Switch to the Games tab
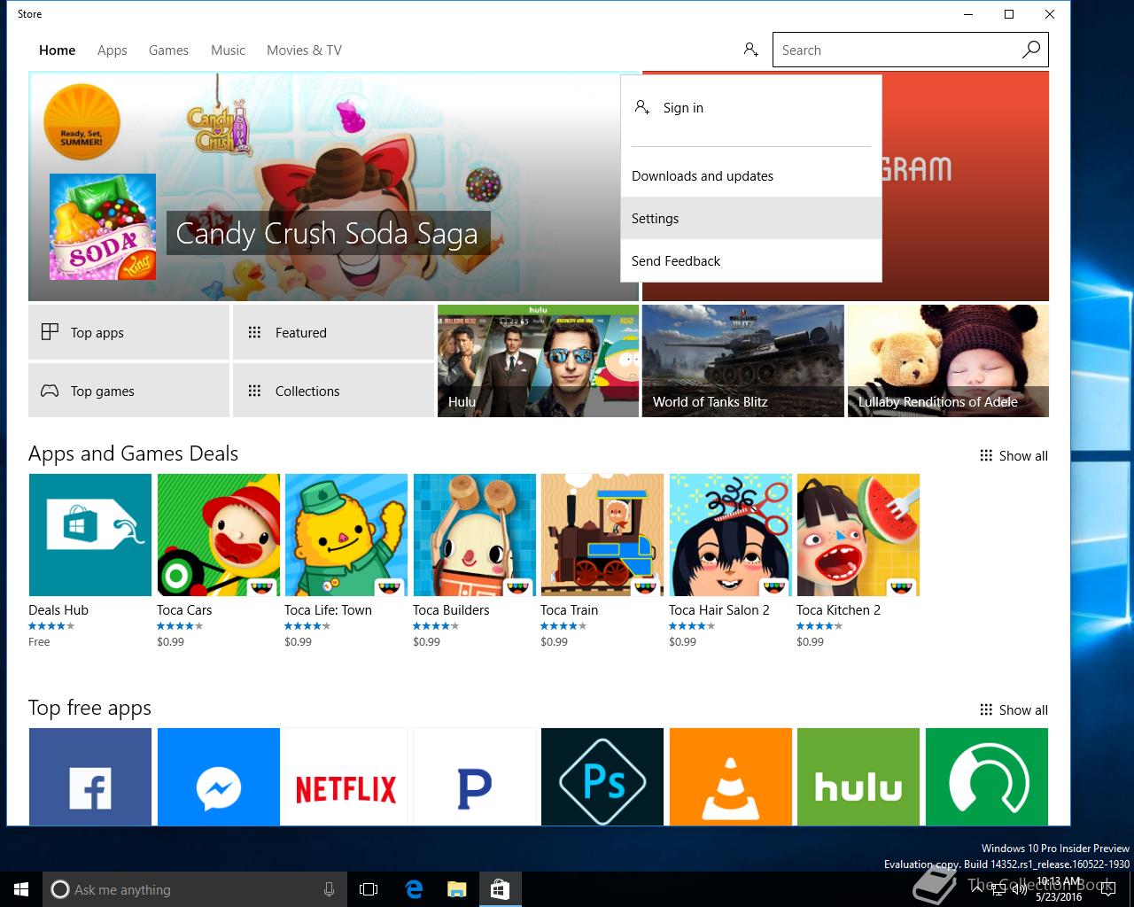This screenshot has height=907, width=1134. point(168,50)
